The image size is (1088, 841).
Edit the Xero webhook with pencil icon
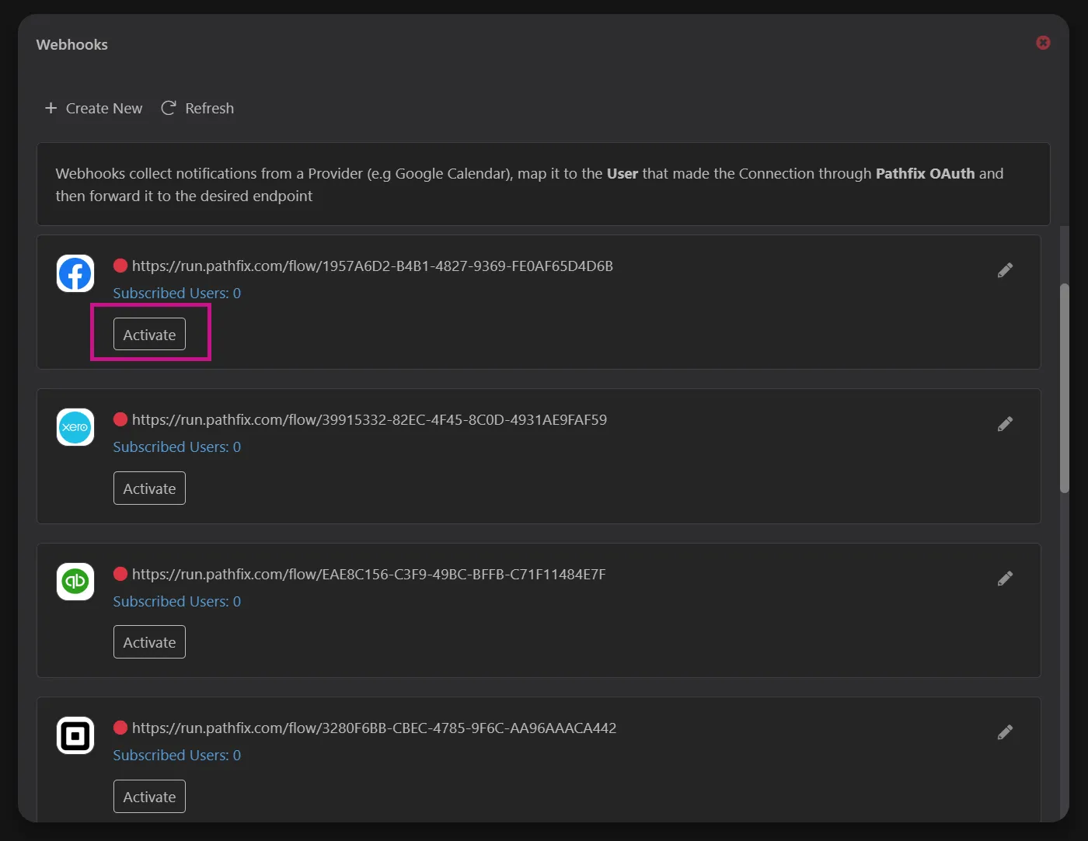pos(1005,424)
